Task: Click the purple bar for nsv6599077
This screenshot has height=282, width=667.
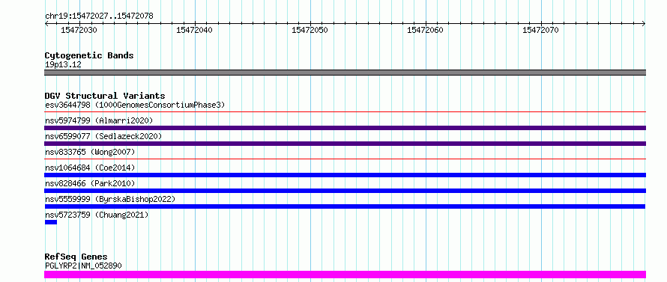Action: click(345, 144)
